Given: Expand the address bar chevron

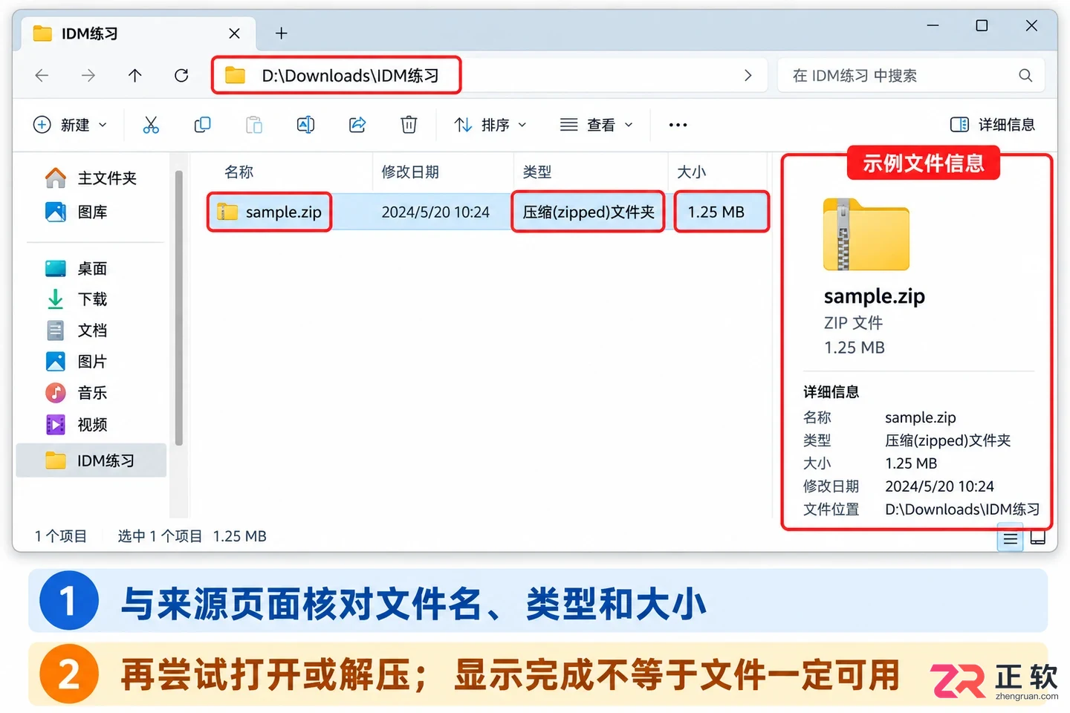Looking at the screenshot, I should coord(748,75).
